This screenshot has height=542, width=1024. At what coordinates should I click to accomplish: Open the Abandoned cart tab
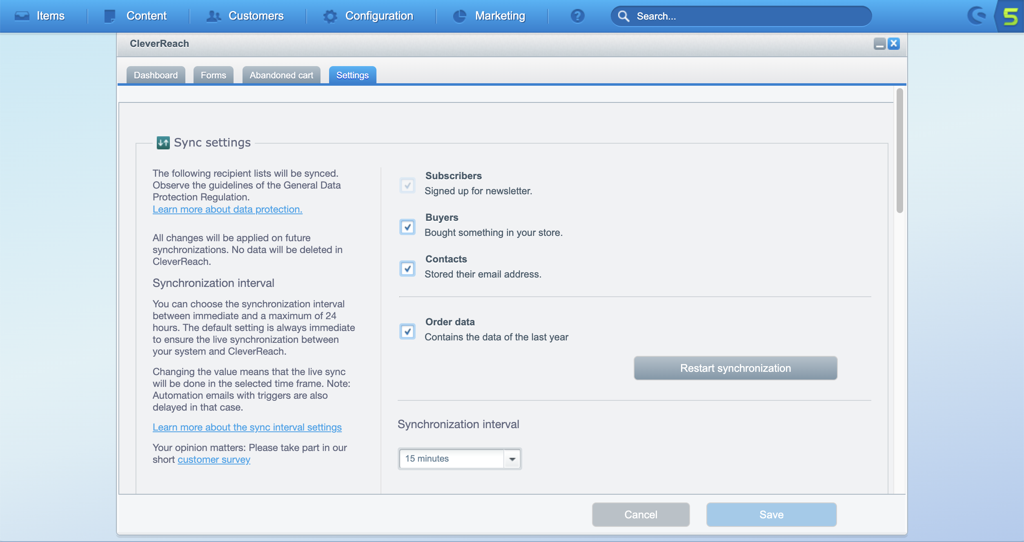[x=281, y=75]
